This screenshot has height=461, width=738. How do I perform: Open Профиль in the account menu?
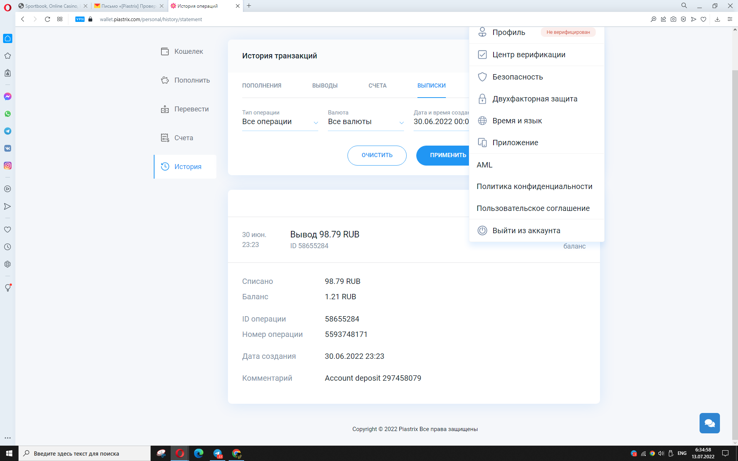pyautogui.click(x=509, y=32)
